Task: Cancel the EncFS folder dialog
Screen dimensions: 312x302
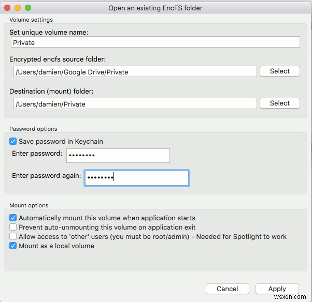Action: coord(227,289)
